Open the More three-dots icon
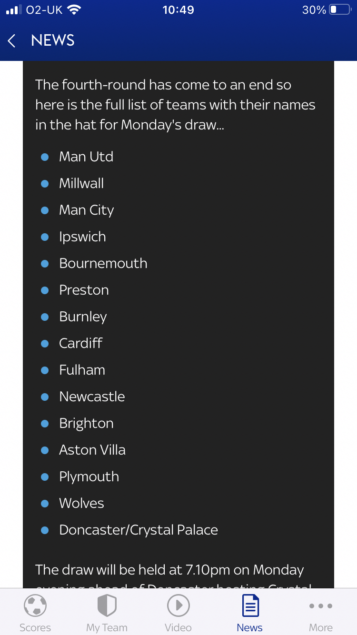The height and width of the screenshot is (635, 357). coord(321,606)
